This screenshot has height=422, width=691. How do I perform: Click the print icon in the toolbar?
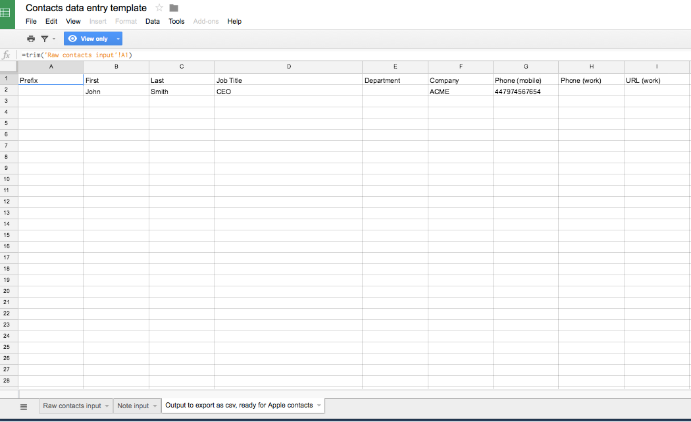point(31,39)
